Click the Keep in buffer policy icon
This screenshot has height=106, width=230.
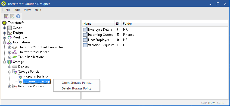(20, 76)
